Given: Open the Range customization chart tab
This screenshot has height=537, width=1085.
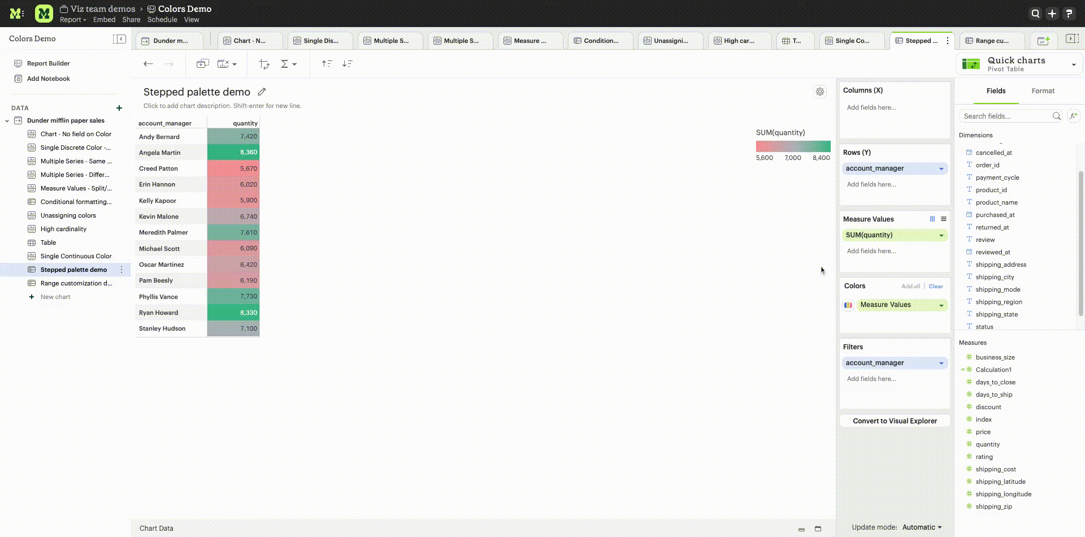Looking at the screenshot, I should pos(992,41).
